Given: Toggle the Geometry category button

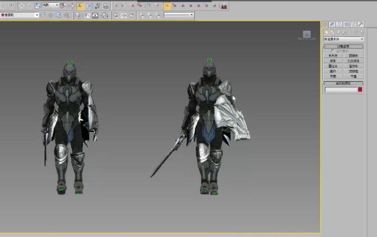Looking at the screenshot, I should (325, 32).
